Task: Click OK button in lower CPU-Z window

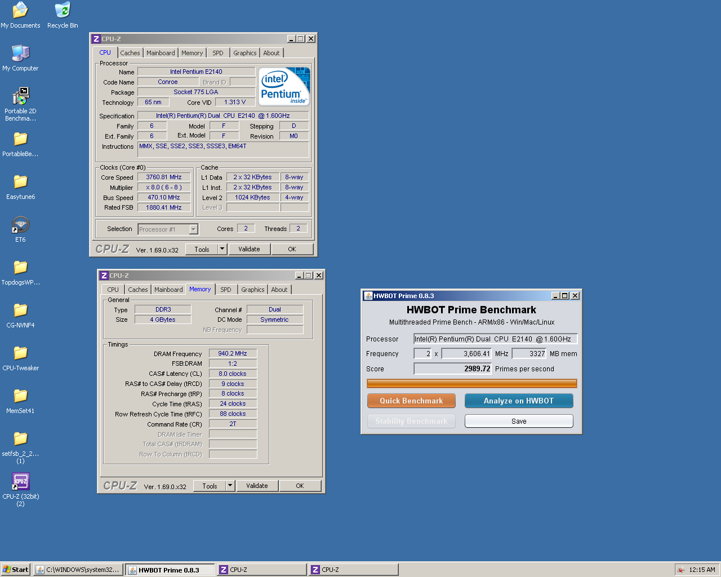Action: pos(300,486)
